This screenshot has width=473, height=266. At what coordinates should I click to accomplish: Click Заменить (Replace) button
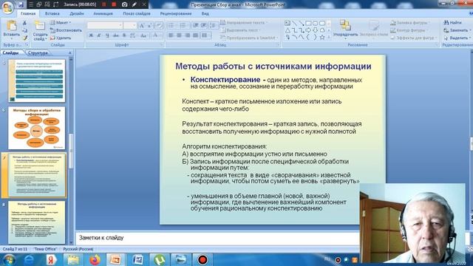click(457, 30)
